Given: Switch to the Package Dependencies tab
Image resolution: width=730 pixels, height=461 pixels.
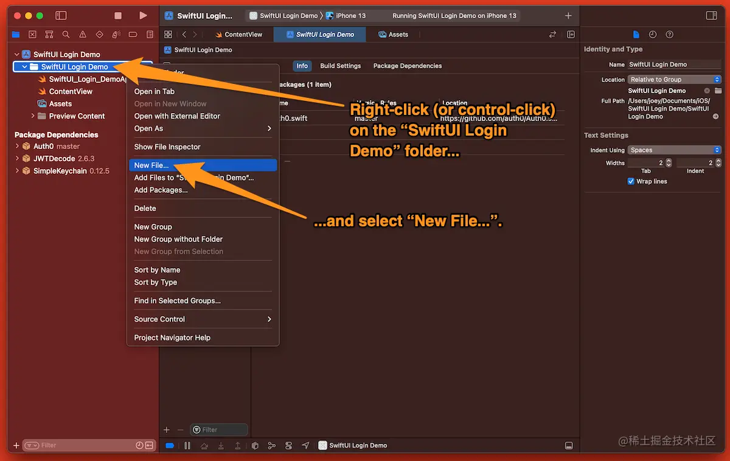Looking at the screenshot, I should click(408, 66).
